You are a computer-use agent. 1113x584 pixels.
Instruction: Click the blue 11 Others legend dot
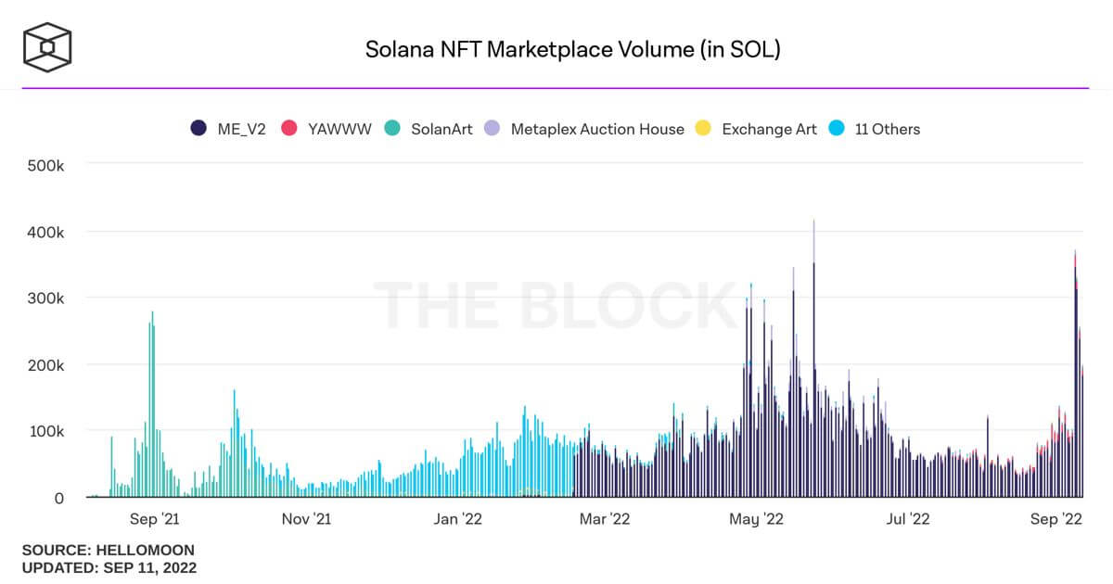click(x=837, y=129)
